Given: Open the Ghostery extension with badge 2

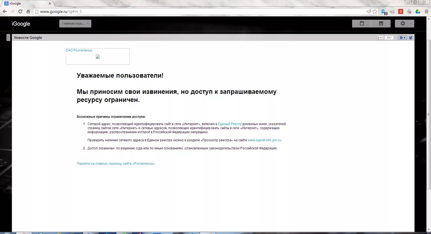Looking at the screenshot, I should click(x=384, y=12).
